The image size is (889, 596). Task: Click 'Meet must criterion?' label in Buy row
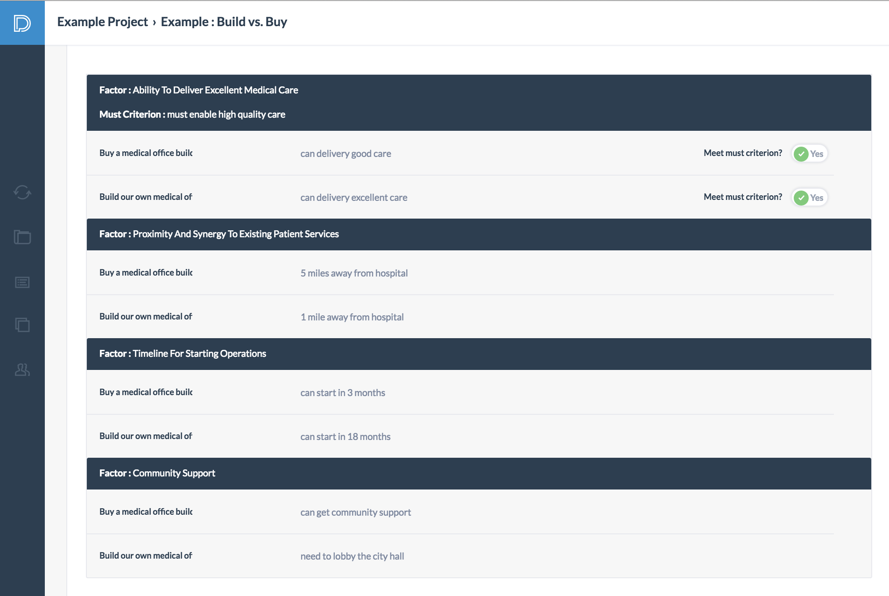click(x=743, y=153)
